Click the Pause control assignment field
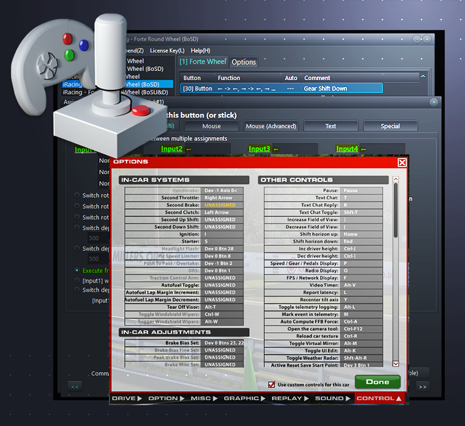Screen dimensions: 465x426 point(361,190)
